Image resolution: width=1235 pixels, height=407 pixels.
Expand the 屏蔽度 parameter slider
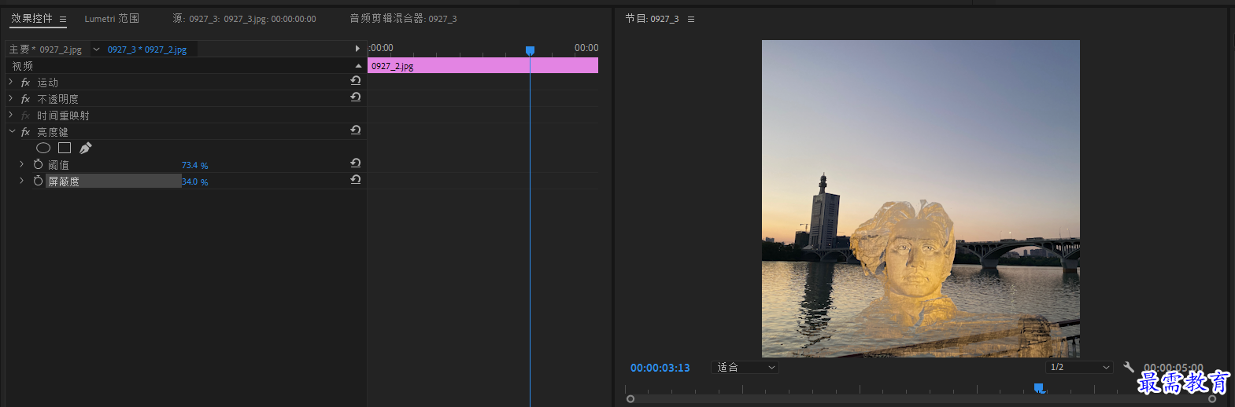click(x=21, y=181)
